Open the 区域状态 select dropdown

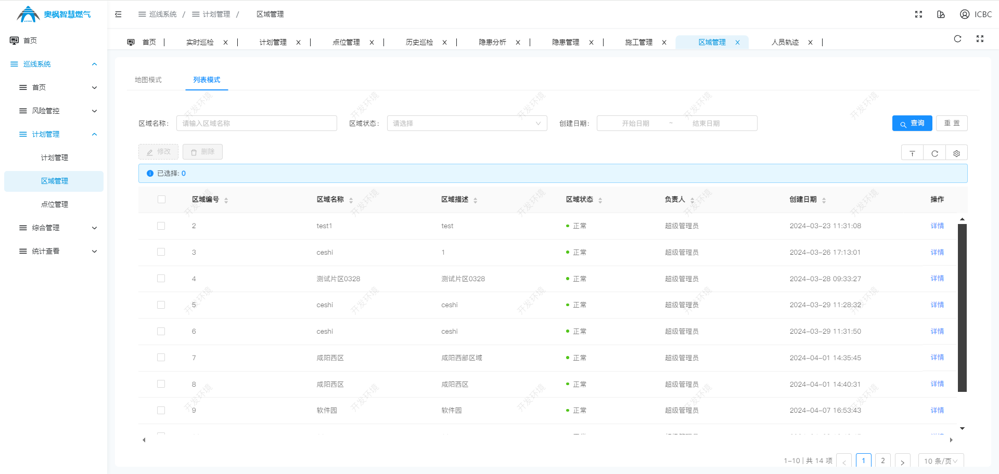pos(467,123)
